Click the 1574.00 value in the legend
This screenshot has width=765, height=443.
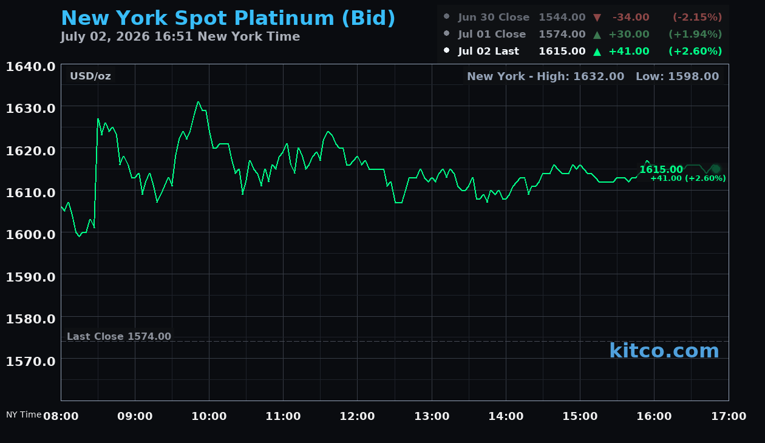coord(562,35)
